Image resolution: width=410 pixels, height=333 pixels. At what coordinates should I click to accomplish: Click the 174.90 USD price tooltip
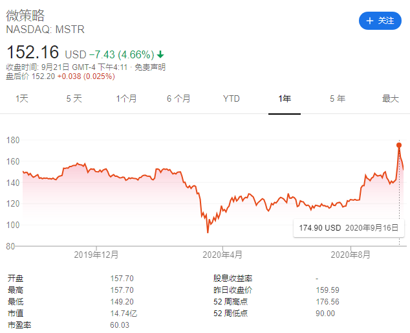[349, 228]
